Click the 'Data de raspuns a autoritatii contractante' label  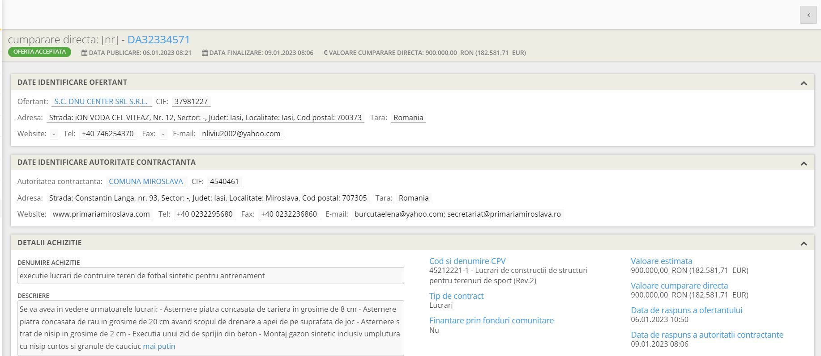tap(707, 335)
